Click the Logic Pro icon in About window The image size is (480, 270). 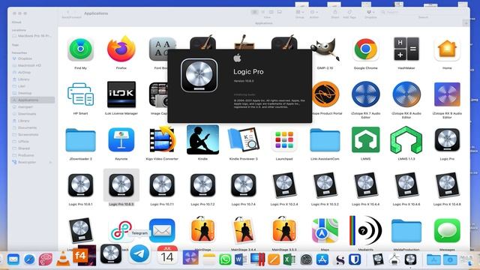pyautogui.click(x=199, y=76)
